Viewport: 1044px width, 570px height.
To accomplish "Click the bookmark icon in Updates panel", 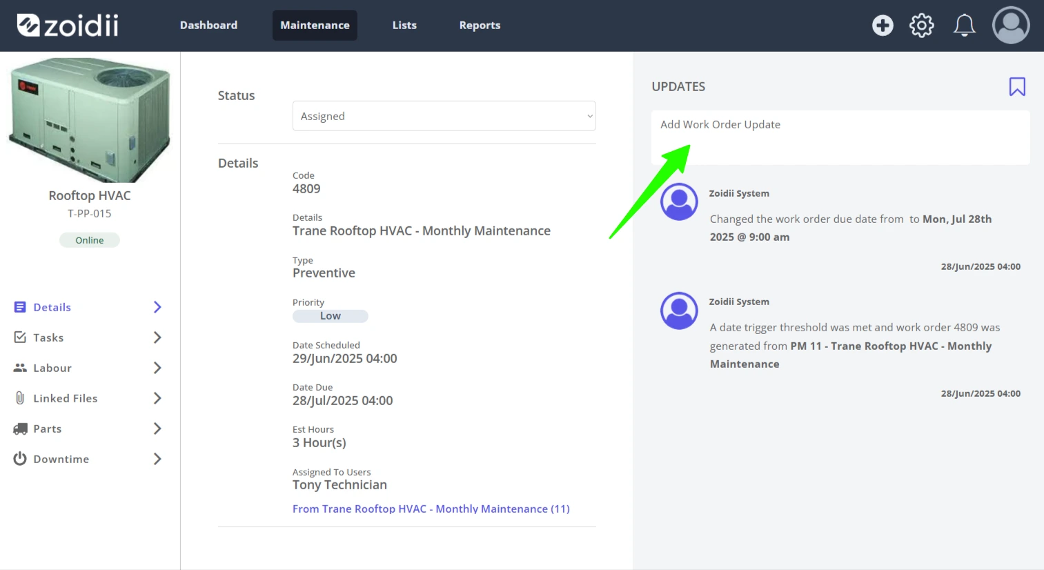I will click(1017, 86).
